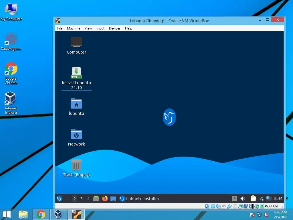Open the Help menu
This screenshot has width=293, height=220.
pos(128,28)
